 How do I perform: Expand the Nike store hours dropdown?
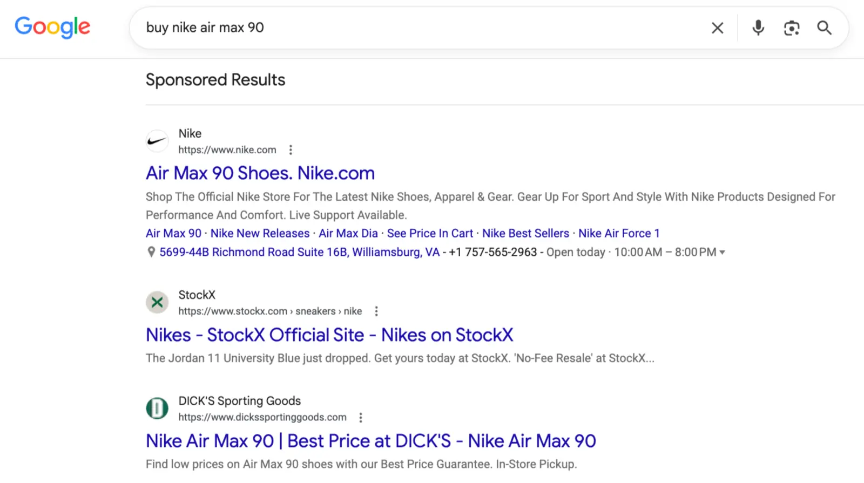[x=723, y=253]
